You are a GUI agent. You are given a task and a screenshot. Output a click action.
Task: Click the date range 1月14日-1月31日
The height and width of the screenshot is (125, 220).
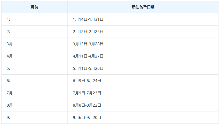click(88, 19)
